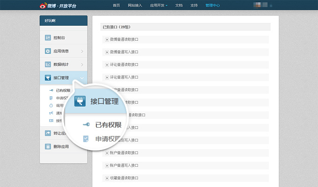The height and width of the screenshot is (187, 318).
Task: Open the 控制台 sliders icon
Action: coord(48,37)
